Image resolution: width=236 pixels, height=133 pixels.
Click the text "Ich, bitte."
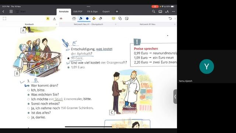pyautogui.click(x=38, y=90)
